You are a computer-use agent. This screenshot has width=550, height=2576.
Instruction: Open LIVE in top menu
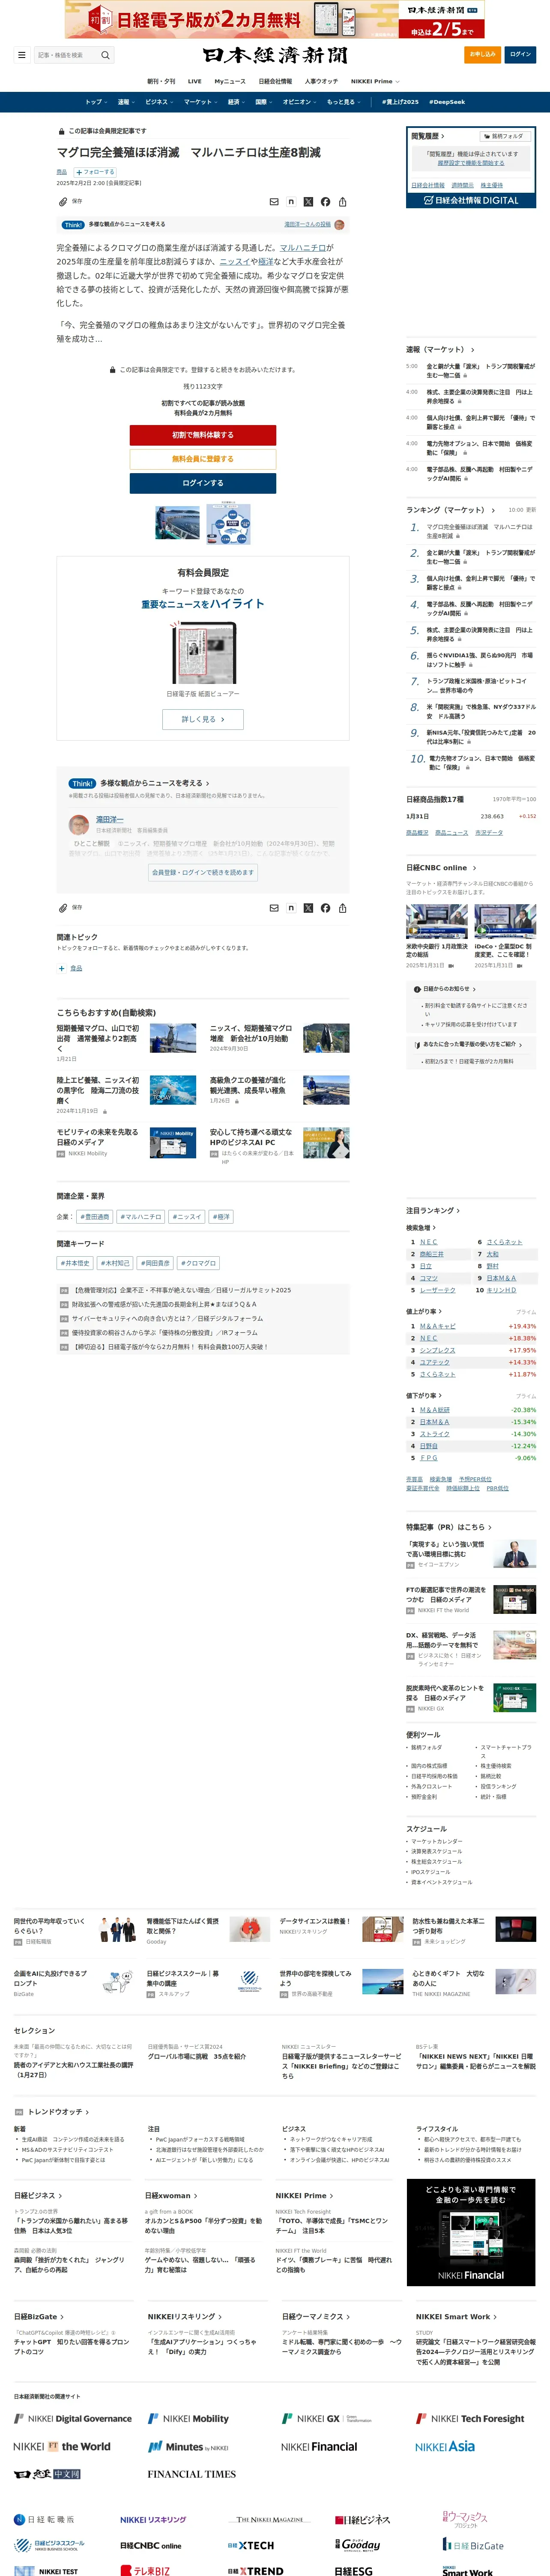tap(194, 81)
